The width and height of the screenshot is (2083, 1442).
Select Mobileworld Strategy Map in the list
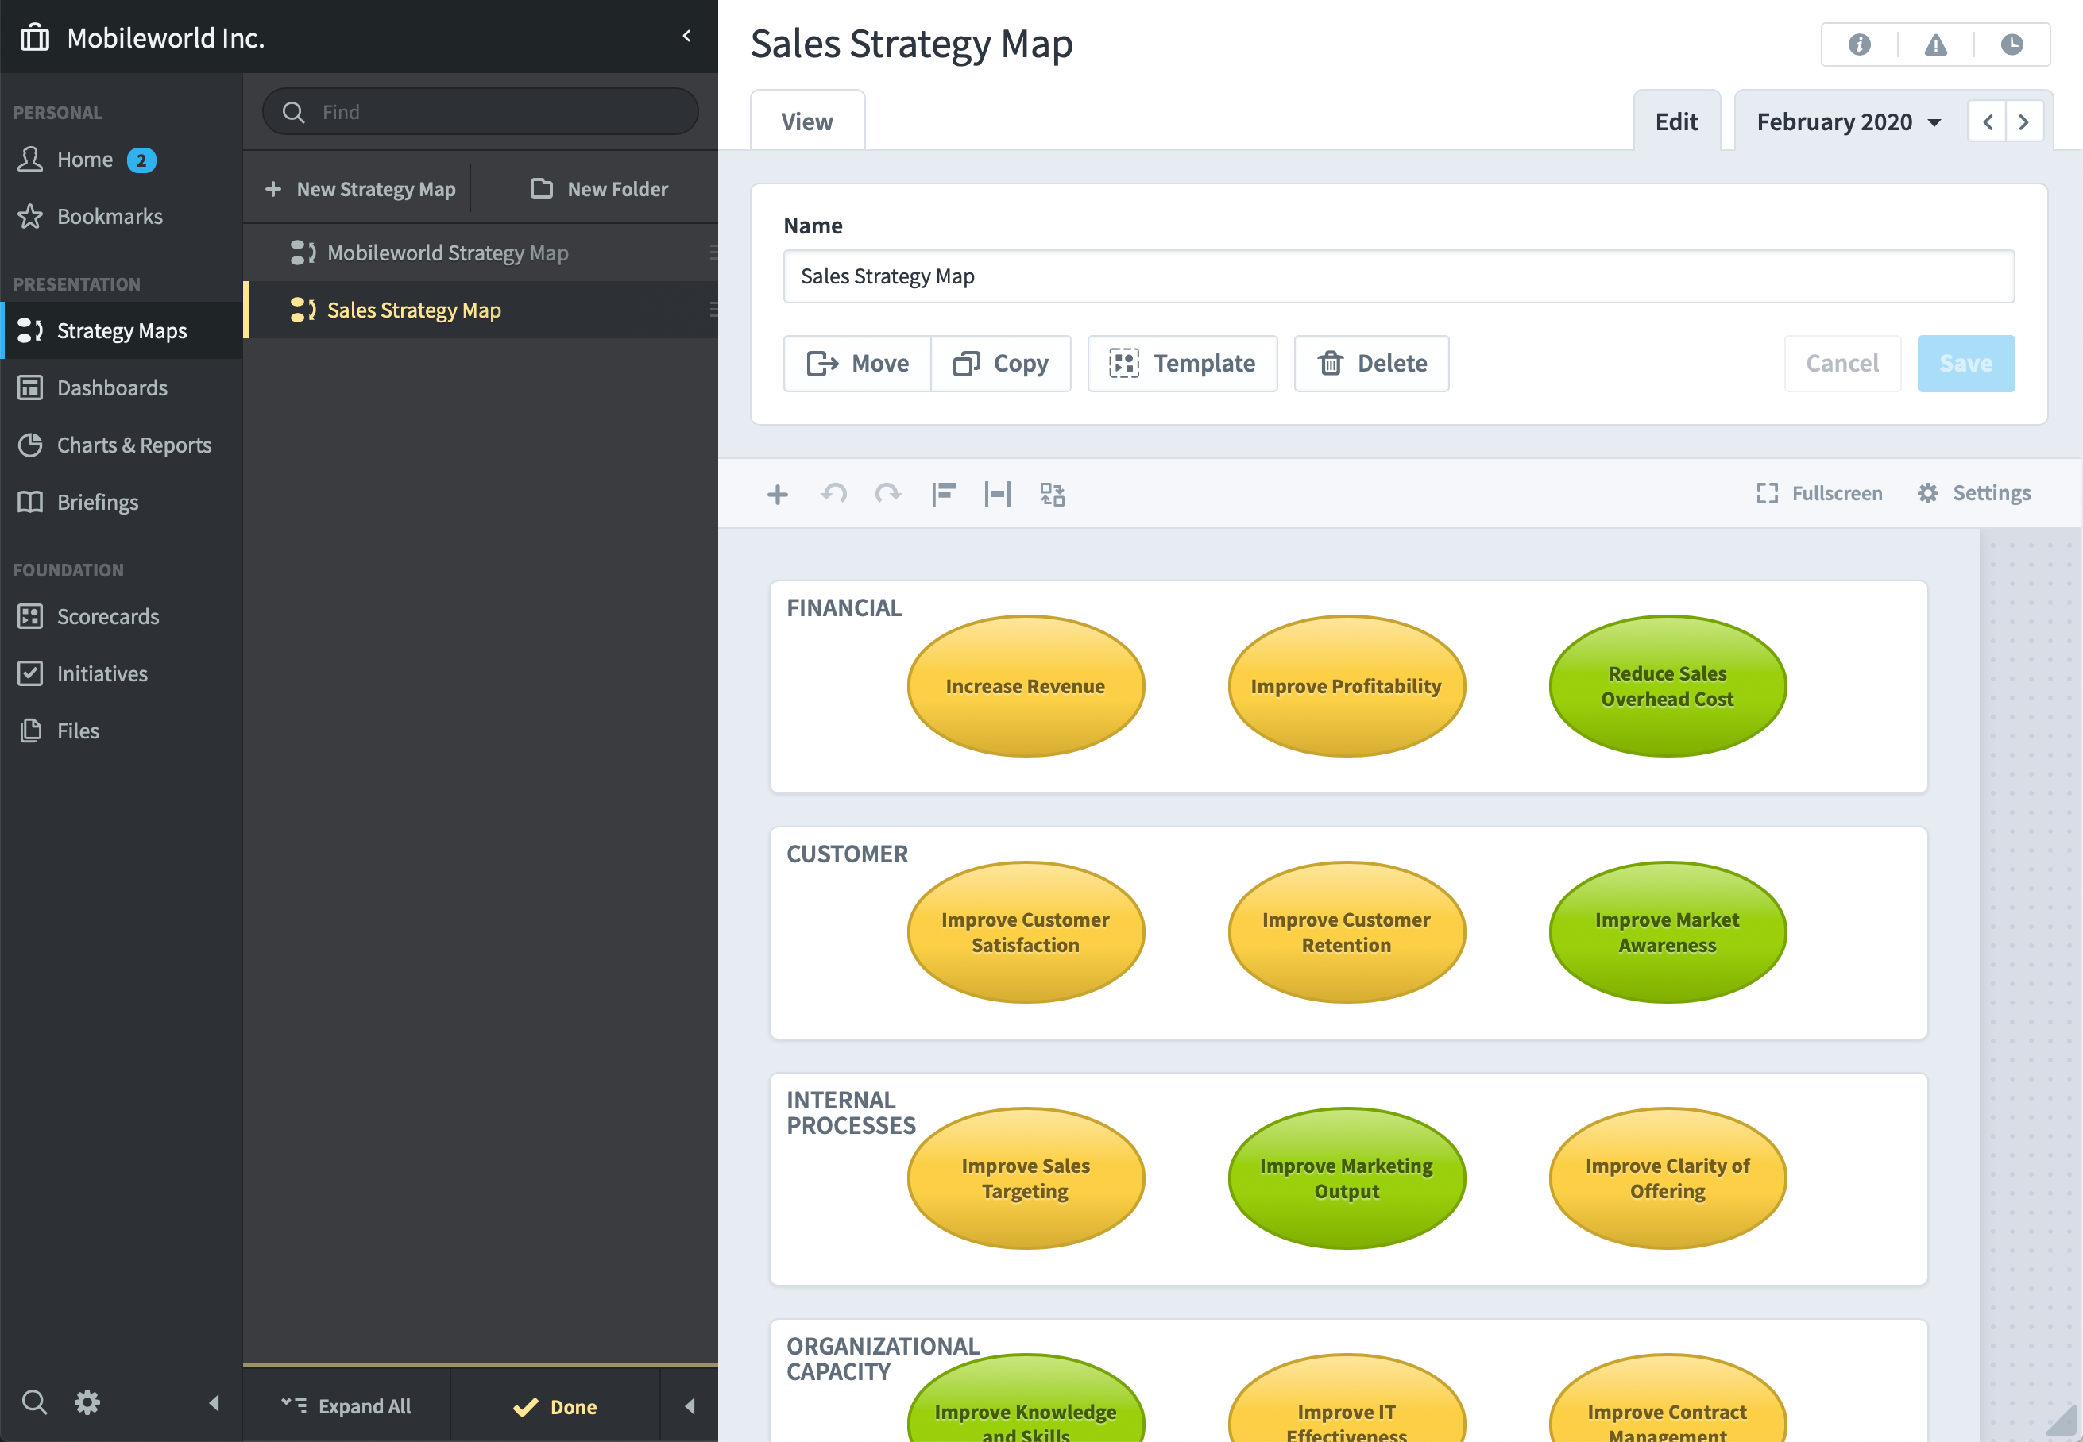(x=480, y=253)
